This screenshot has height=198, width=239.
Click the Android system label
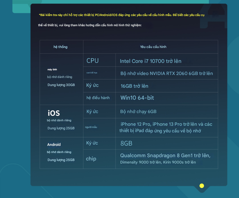54,145
